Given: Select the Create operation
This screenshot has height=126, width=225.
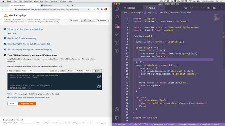Looking at the screenshot, I should (x=71, y=71).
